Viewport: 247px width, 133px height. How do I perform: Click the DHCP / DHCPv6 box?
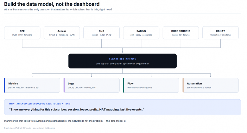181,33
